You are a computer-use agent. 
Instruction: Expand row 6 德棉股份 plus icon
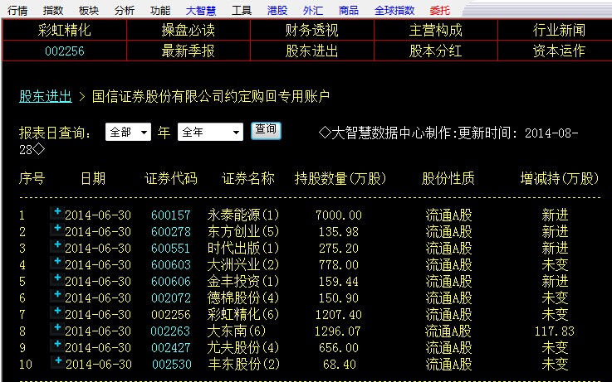57,294
